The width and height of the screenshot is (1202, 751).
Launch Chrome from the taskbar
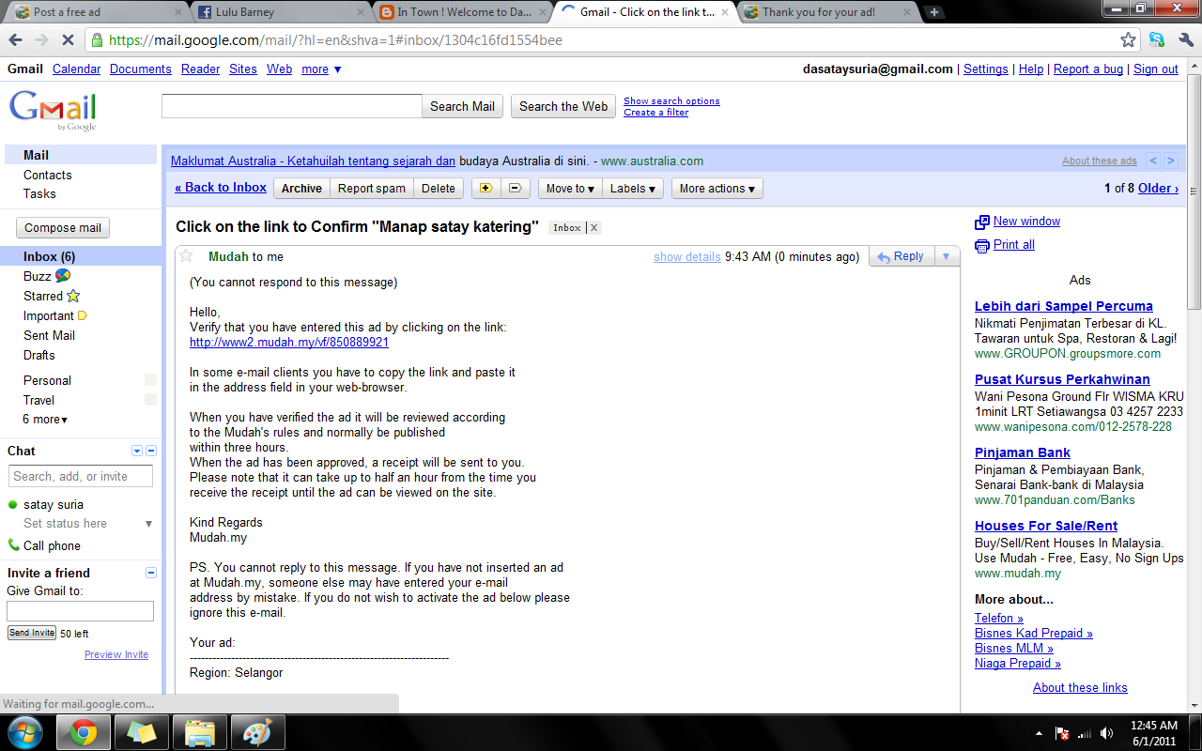click(84, 732)
